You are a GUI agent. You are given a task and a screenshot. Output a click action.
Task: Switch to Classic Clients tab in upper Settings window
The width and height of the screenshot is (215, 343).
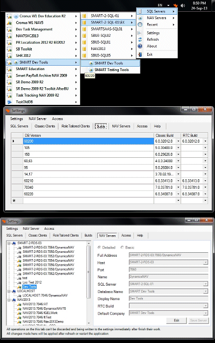pos(45,126)
